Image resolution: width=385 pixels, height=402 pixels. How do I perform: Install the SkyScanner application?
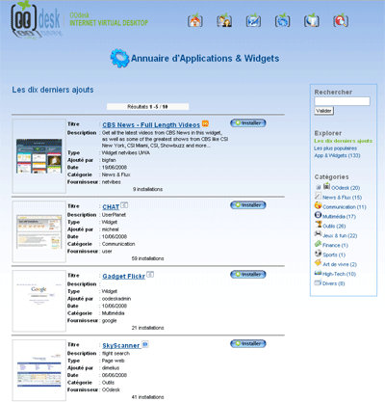tap(248, 344)
